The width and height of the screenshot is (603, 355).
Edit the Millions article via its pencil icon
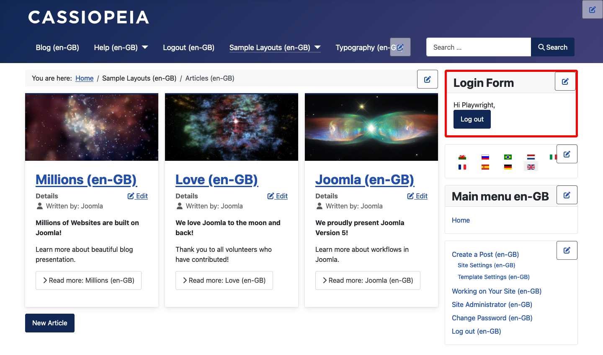pos(137,196)
